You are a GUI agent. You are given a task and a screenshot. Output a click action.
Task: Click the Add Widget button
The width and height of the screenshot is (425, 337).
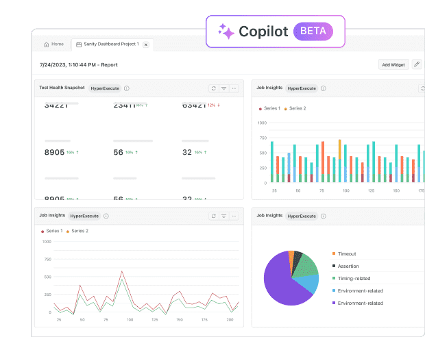point(393,64)
